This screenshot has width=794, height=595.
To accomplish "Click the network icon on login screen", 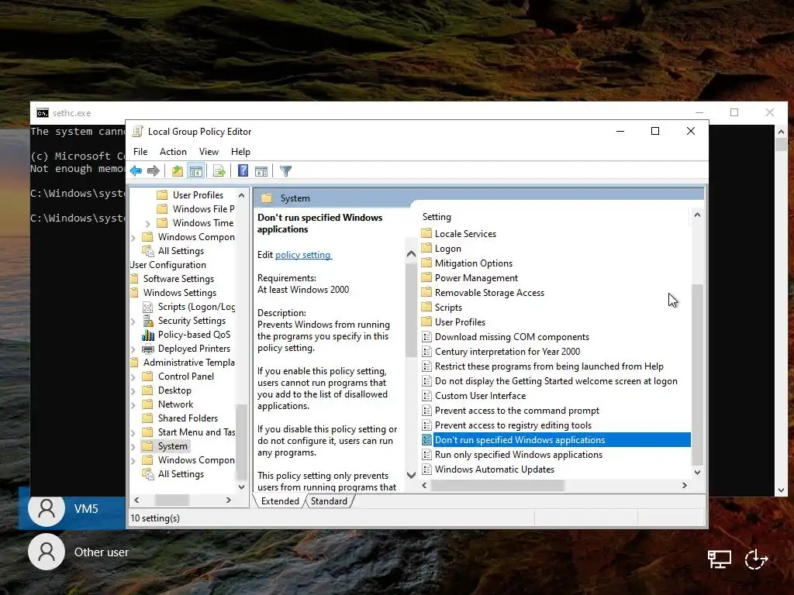I will [719, 559].
